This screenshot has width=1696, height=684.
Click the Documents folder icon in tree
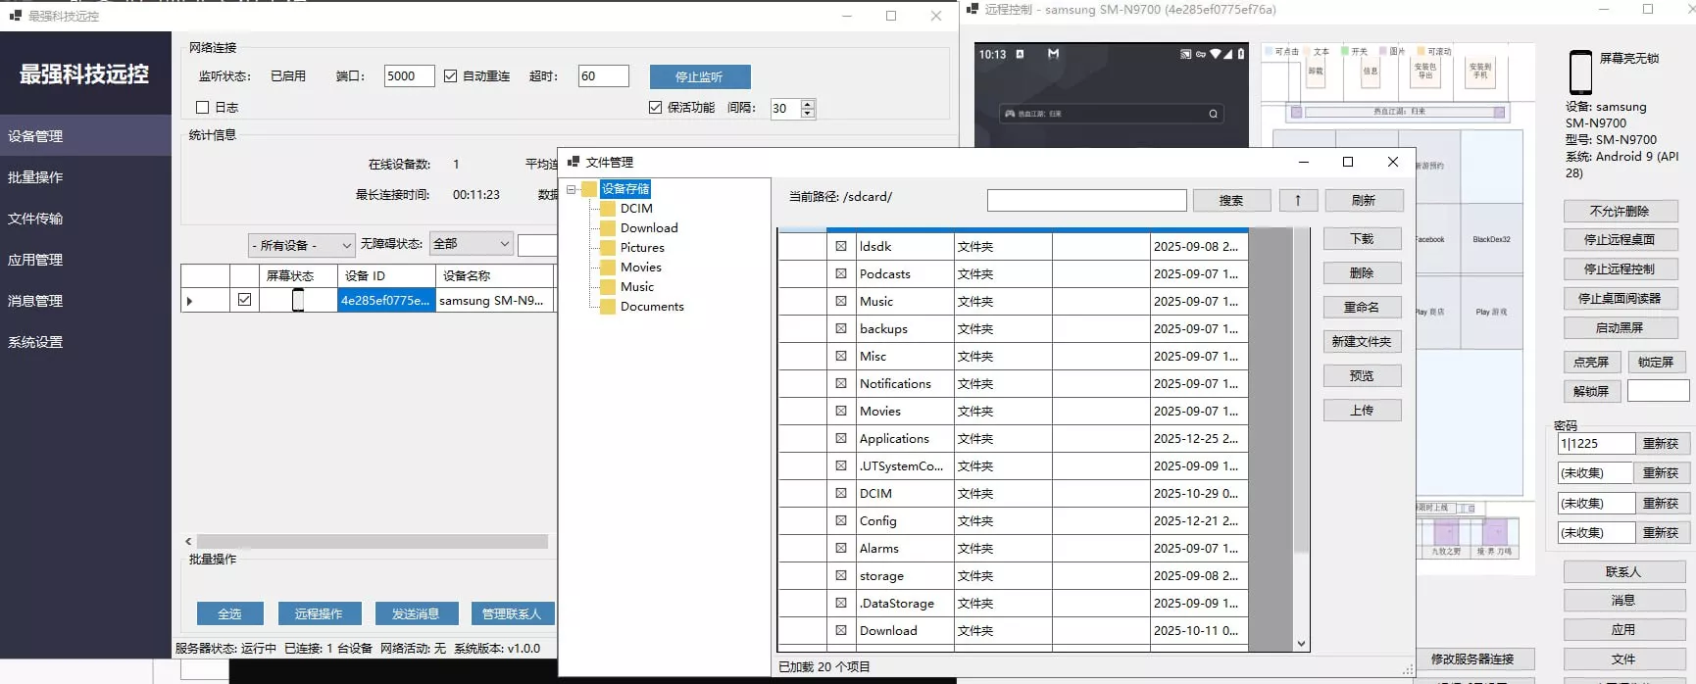click(608, 307)
